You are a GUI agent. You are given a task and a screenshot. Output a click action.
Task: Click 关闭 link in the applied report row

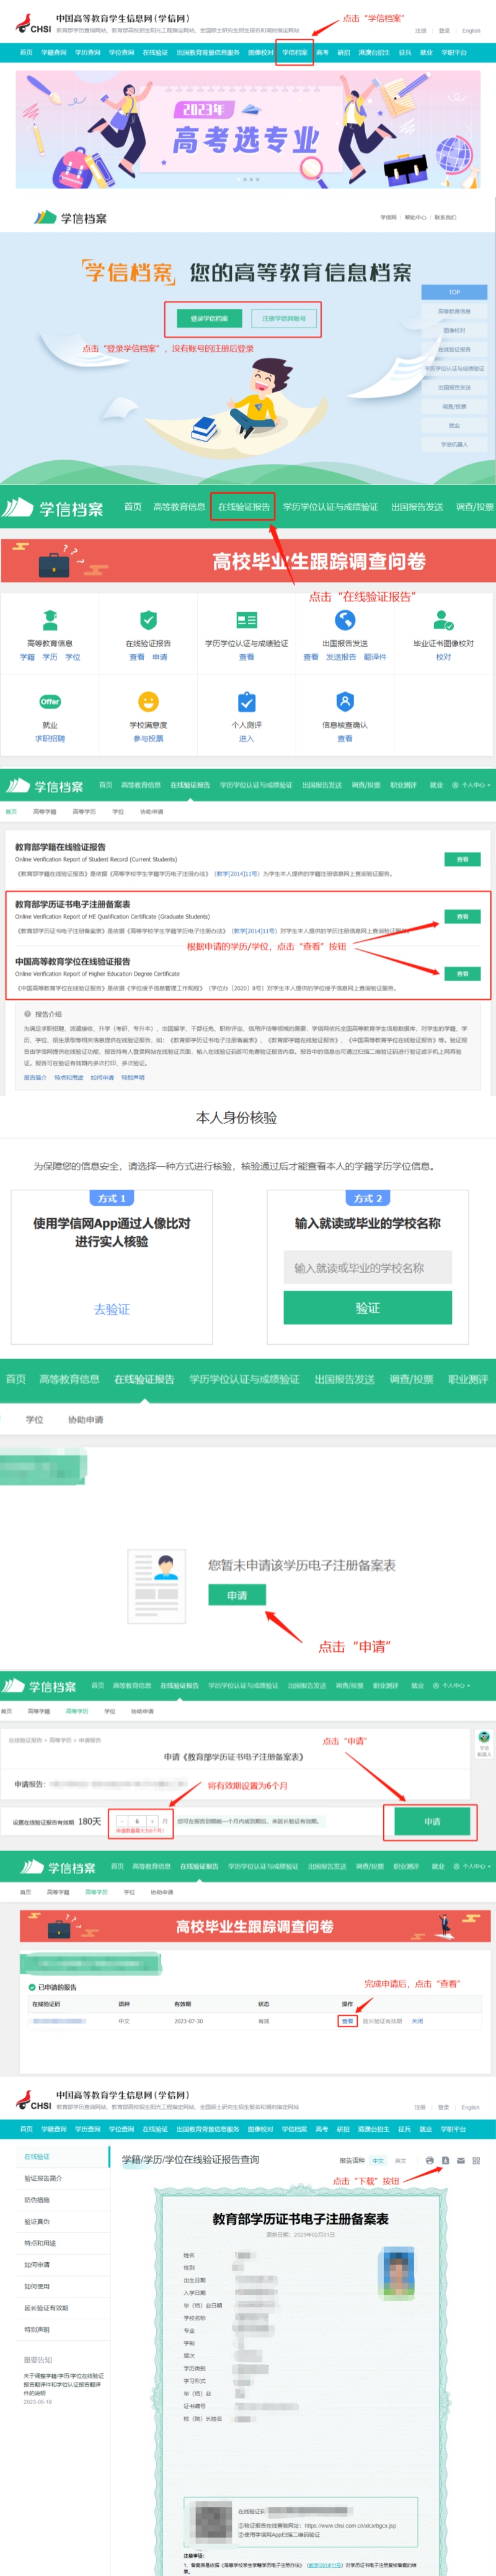[x=417, y=2021]
